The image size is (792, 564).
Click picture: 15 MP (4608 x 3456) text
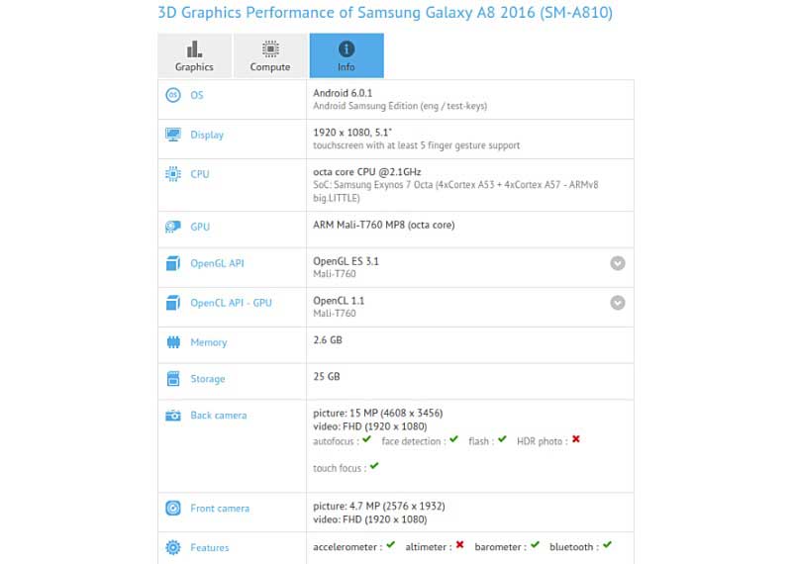pos(378,413)
